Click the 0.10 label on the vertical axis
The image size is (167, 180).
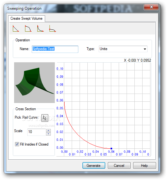pyautogui.click(x=60, y=69)
